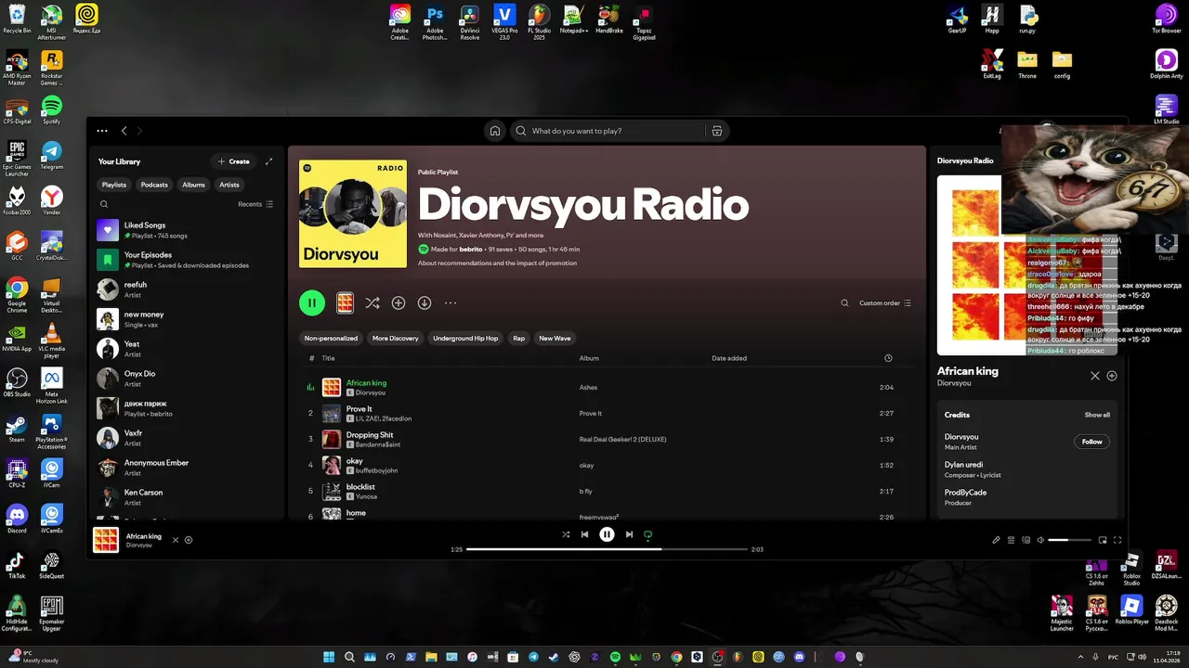Save Diorvsyou Radio to Your Library
1189x668 pixels.
399,302
